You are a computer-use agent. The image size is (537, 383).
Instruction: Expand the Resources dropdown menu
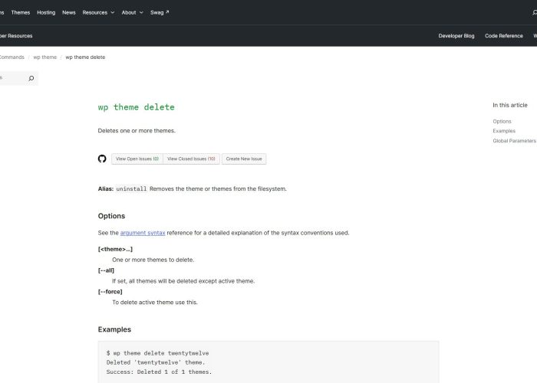[x=98, y=13]
